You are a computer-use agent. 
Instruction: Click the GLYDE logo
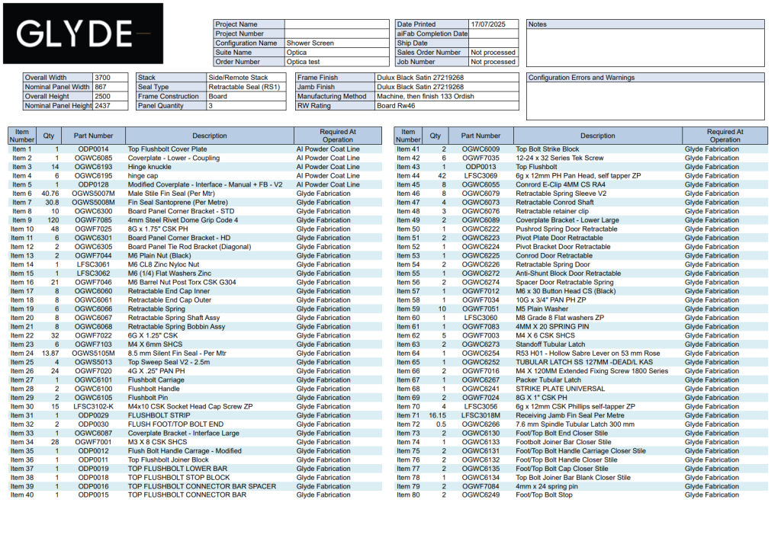pyautogui.click(x=82, y=34)
